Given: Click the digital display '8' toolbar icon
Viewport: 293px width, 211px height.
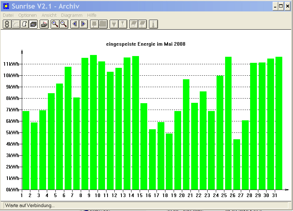Looking at the screenshot, I should point(7,24).
